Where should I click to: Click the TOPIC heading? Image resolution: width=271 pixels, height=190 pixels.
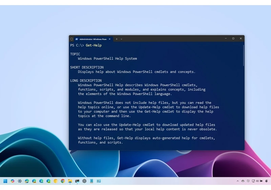click(x=75, y=54)
